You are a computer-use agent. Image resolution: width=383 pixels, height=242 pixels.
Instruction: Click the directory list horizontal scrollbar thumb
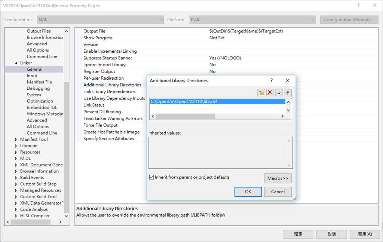pyautogui.click(x=186, y=116)
